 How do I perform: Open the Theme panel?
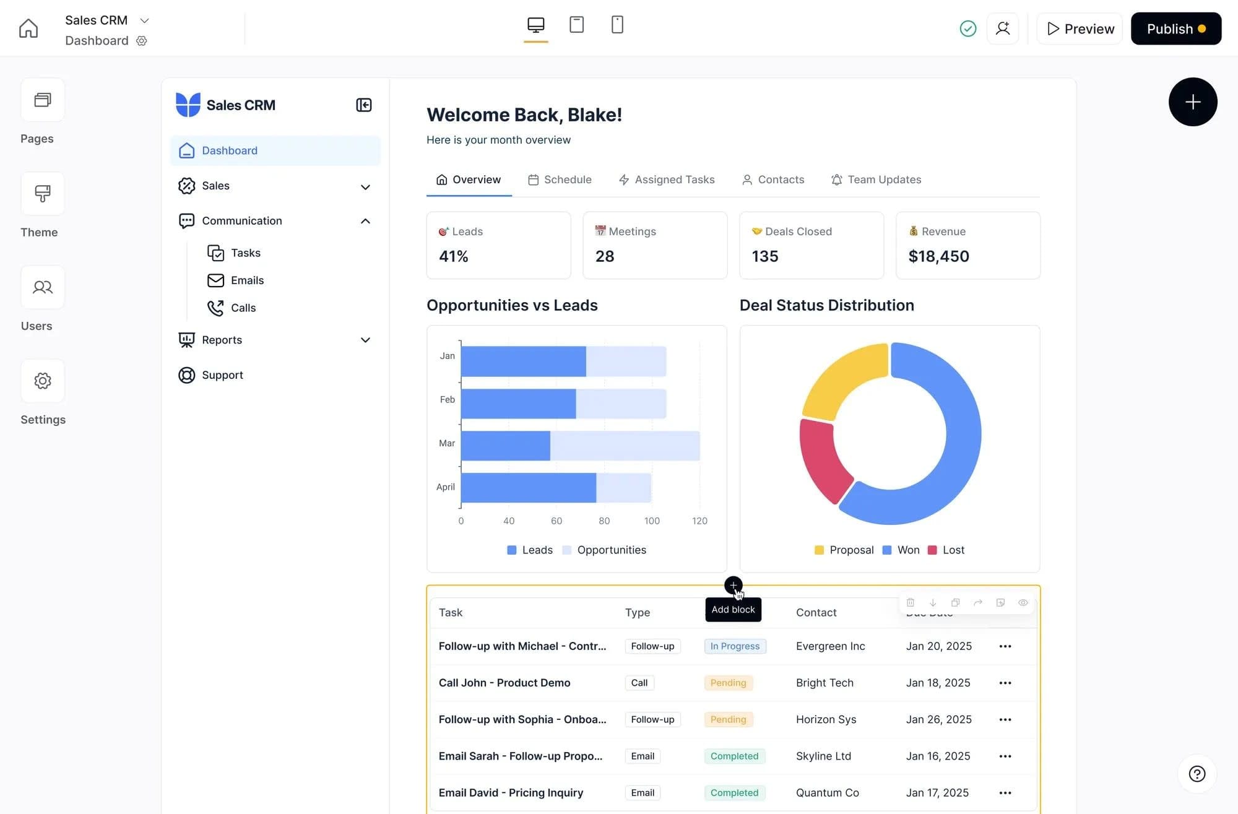(x=42, y=194)
